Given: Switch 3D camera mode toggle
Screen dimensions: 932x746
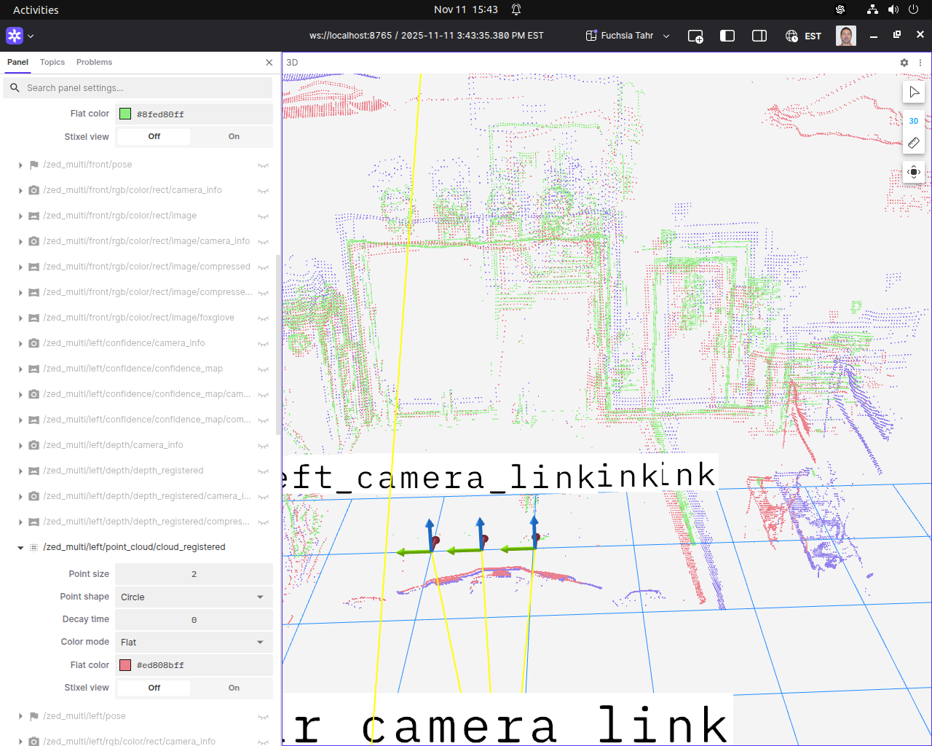Looking at the screenshot, I should click(914, 121).
